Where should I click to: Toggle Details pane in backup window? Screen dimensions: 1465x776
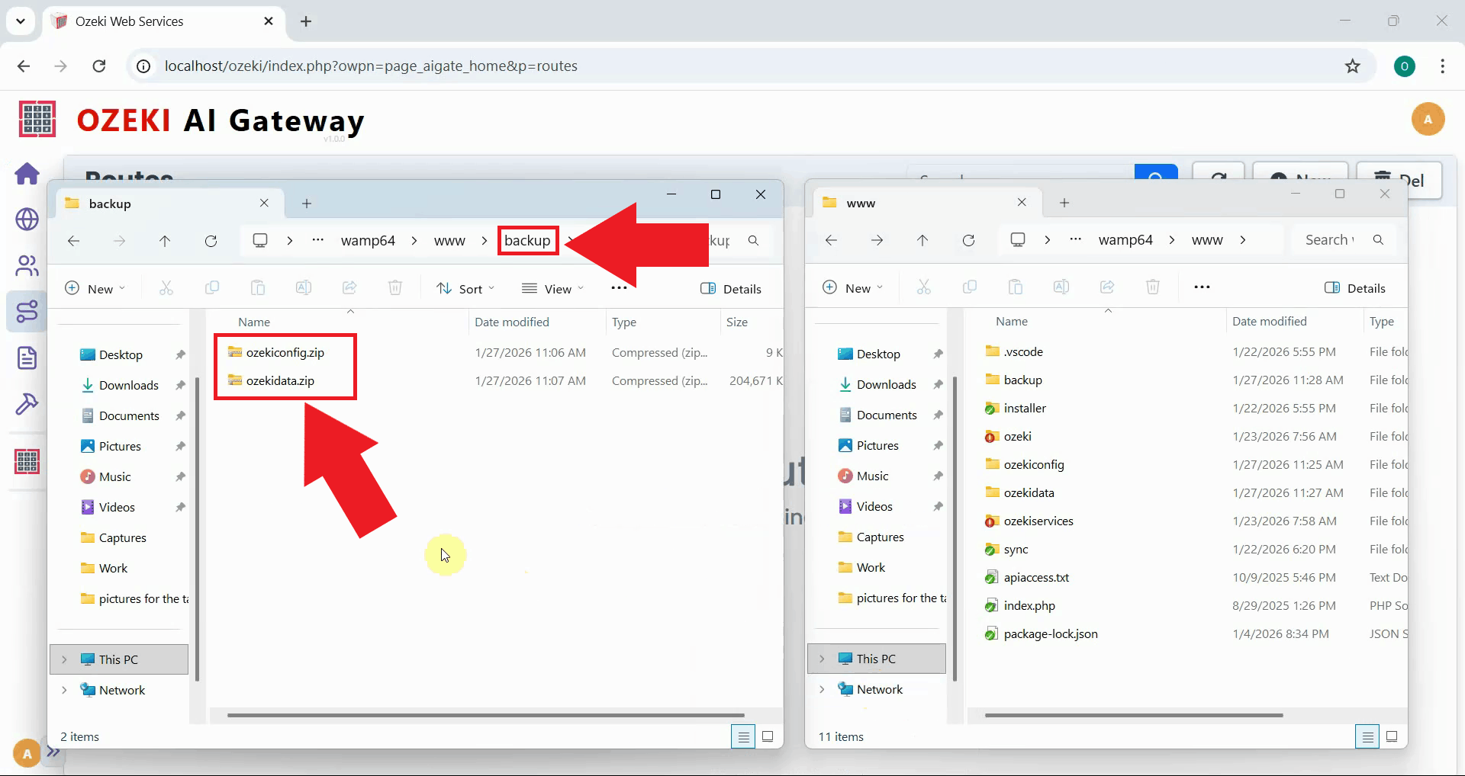coord(731,289)
